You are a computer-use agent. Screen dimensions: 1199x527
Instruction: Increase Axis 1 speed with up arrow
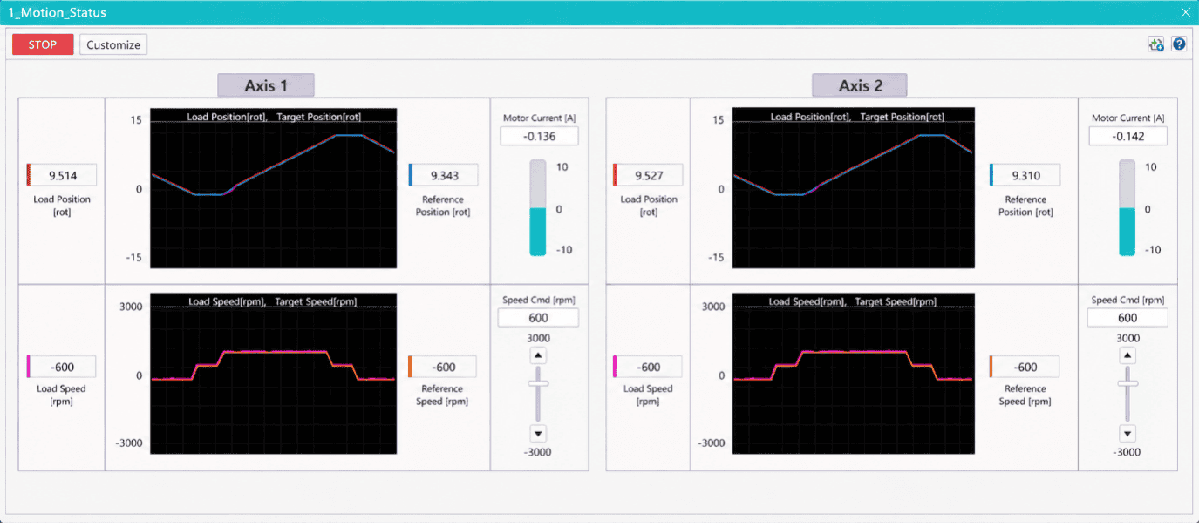tap(538, 355)
